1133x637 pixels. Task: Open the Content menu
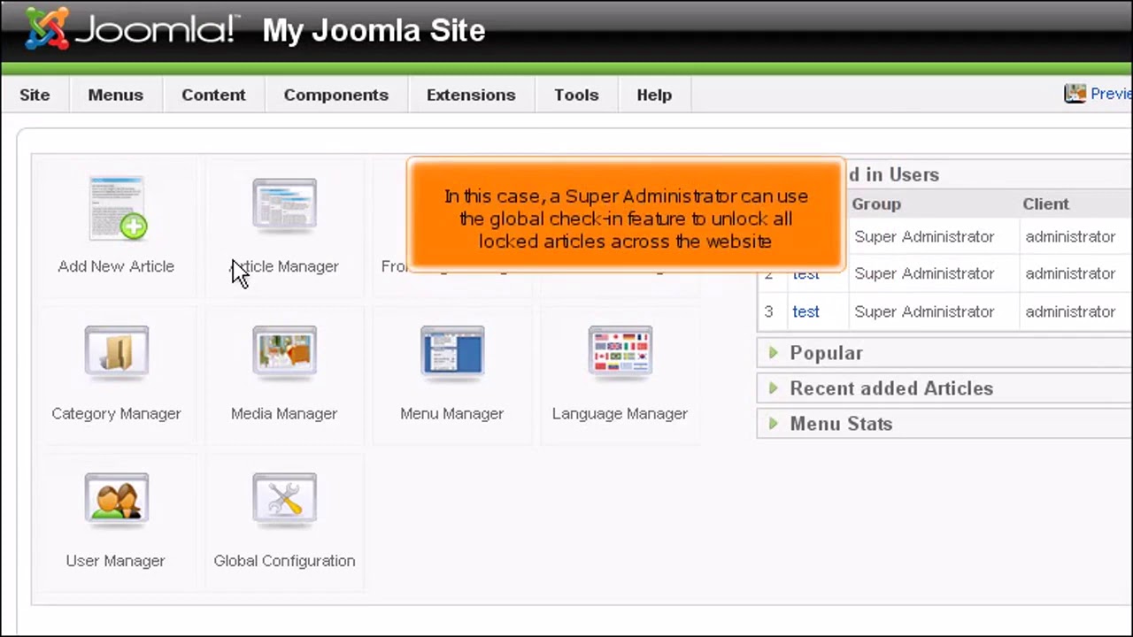coord(213,95)
